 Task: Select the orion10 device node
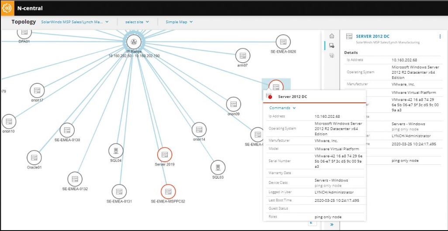pos(9,122)
